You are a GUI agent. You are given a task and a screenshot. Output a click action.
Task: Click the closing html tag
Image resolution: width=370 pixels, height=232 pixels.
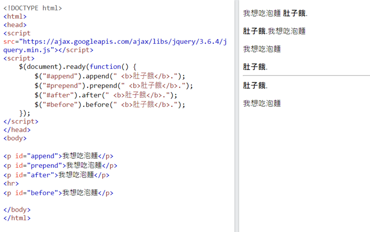17,218
